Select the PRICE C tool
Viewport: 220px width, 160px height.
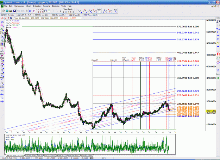coord(2,59)
